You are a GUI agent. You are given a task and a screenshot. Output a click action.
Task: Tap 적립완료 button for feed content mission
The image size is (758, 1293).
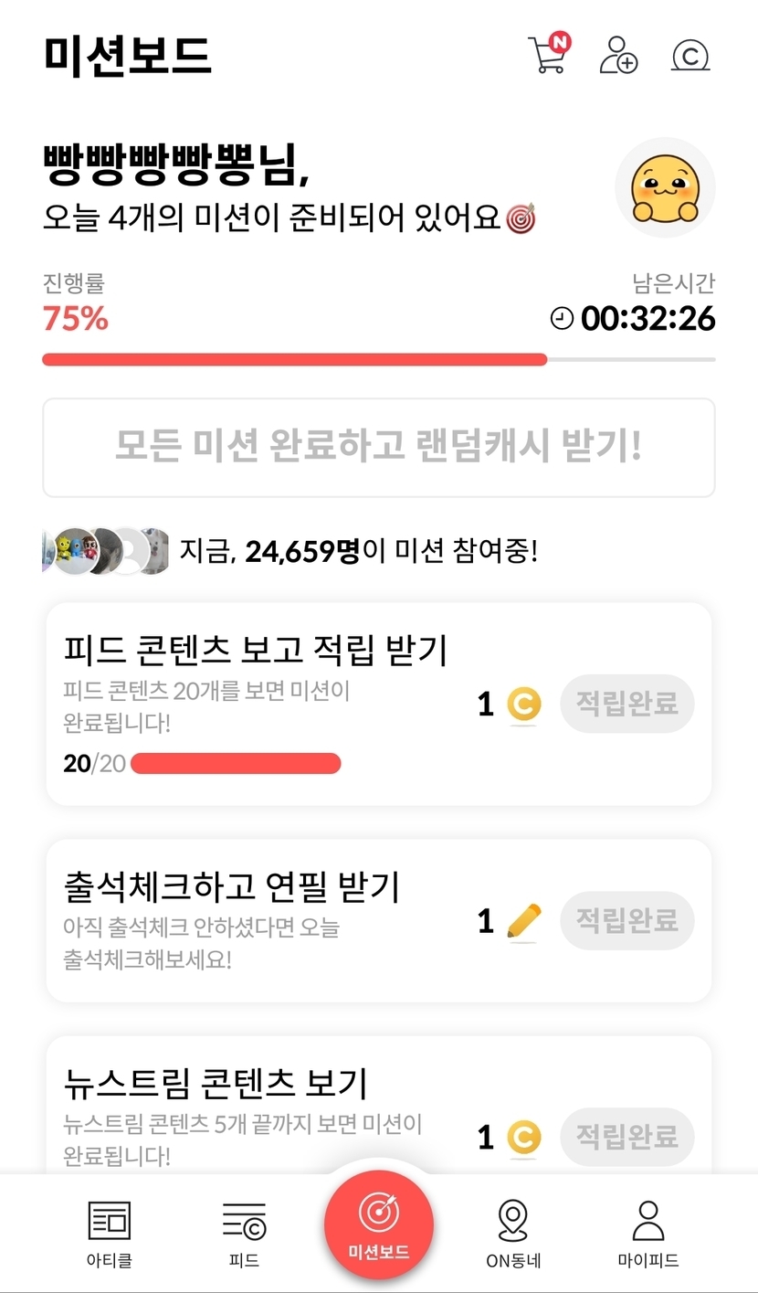[626, 704]
